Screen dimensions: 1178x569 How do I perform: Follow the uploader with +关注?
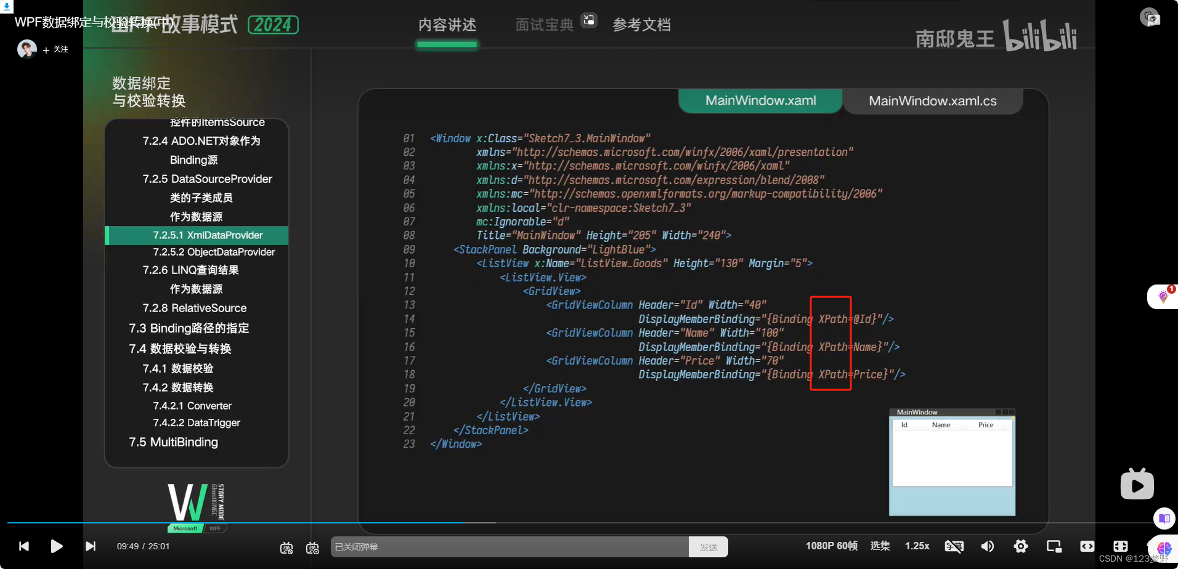click(56, 49)
